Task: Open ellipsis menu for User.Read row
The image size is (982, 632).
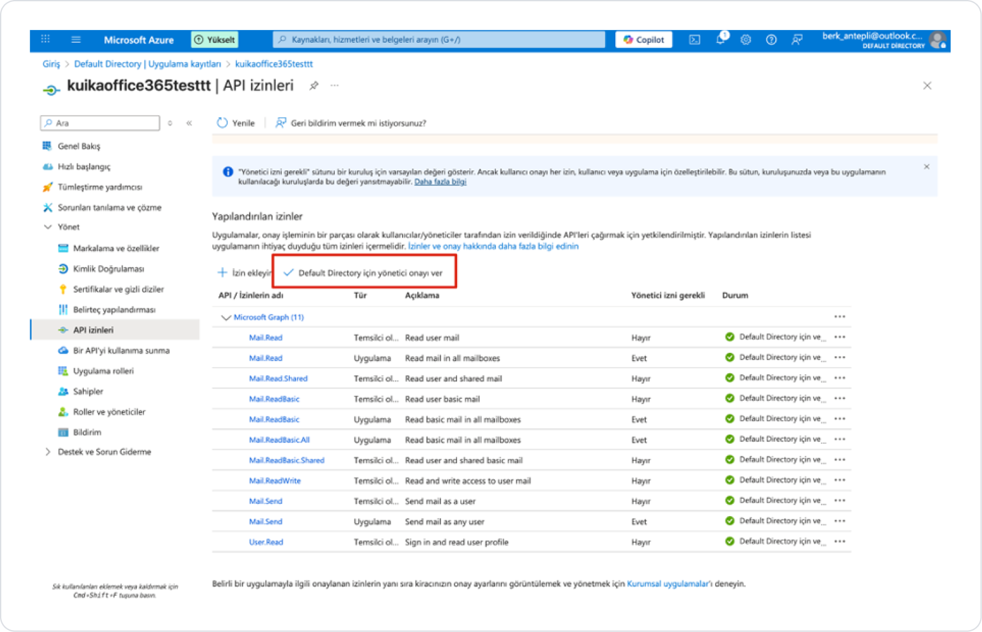Action: tap(840, 542)
